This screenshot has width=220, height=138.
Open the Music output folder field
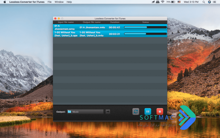85,112
